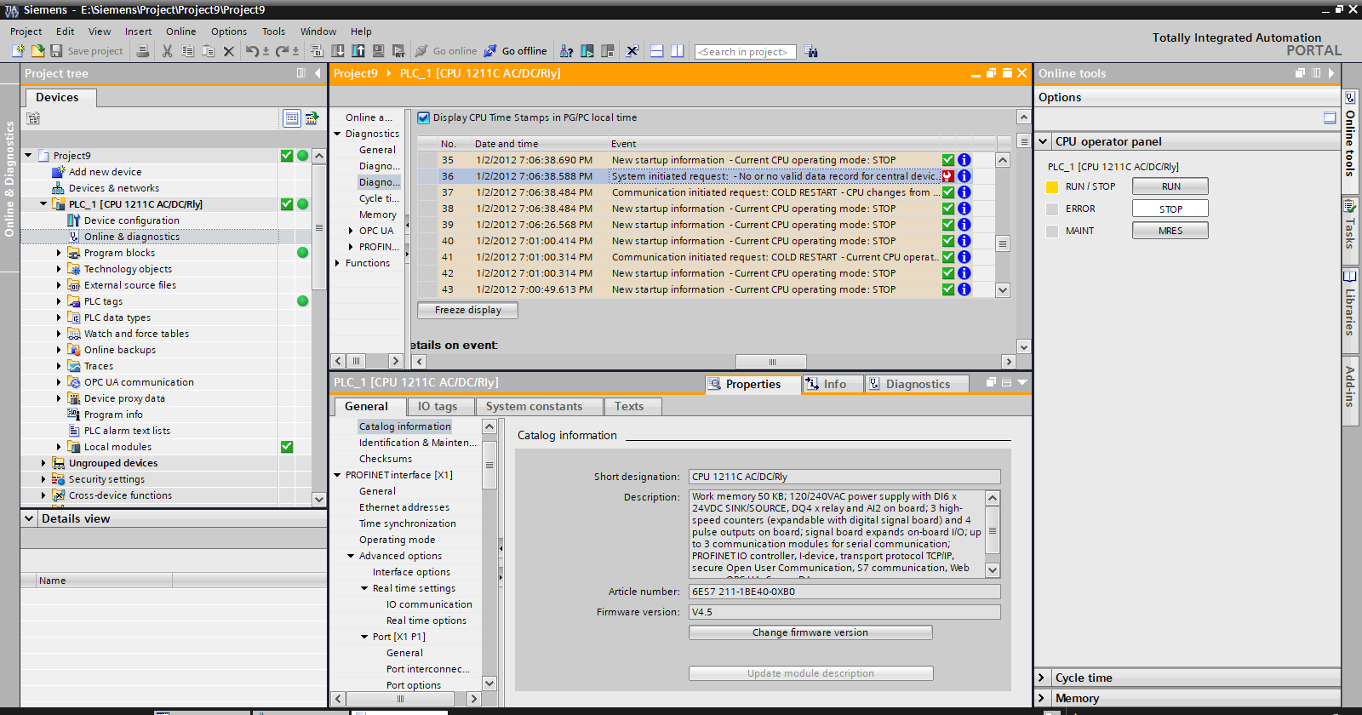This screenshot has height=715, width=1362.
Task: Collapse the PROFINET interface [X1] node
Action: point(338,475)
